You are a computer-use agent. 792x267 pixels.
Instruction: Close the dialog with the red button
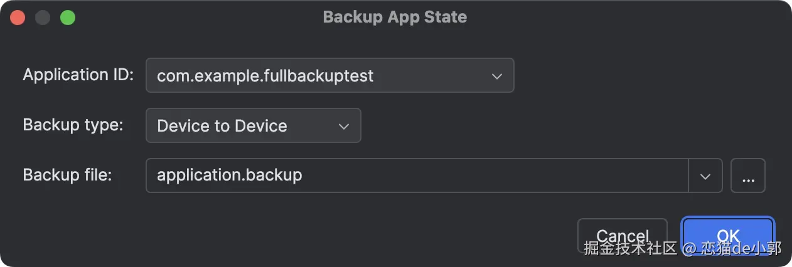[x=18, y=18]
